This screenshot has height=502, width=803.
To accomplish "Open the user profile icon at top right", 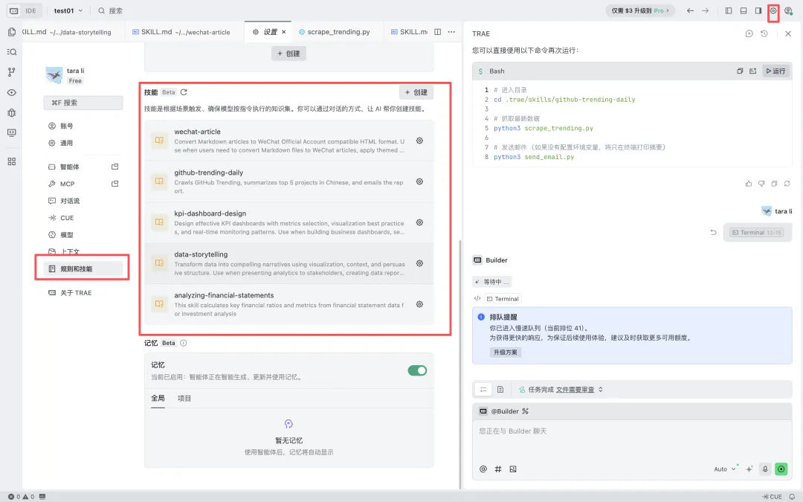I will point(788,10).
